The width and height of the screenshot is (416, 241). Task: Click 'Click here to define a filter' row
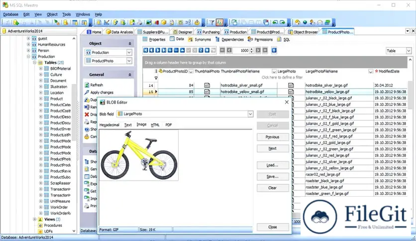tap(282, 77)
